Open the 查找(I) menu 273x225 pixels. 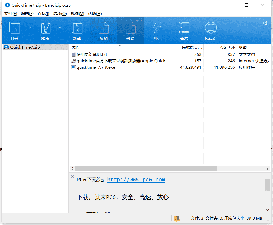click(43, 14)
